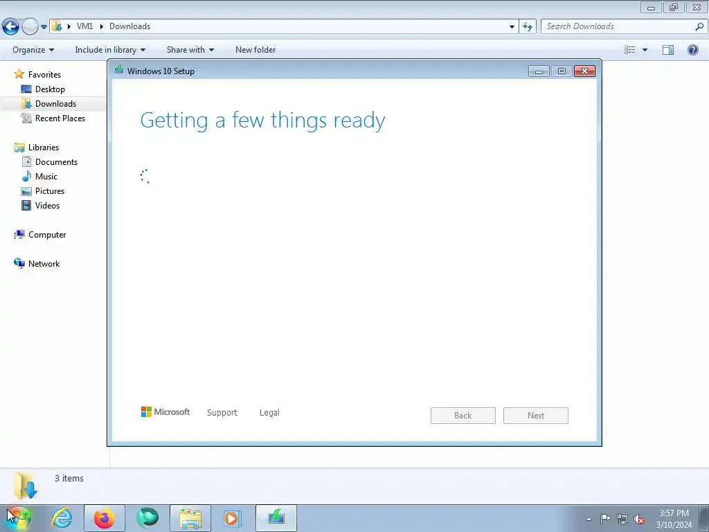Select Libraries in navigation pane
The height and width of the screenshot is (532, 709).
coord(44,147)
